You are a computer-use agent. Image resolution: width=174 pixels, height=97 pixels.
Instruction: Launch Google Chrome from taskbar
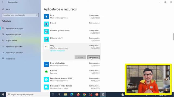pos(84,95)
